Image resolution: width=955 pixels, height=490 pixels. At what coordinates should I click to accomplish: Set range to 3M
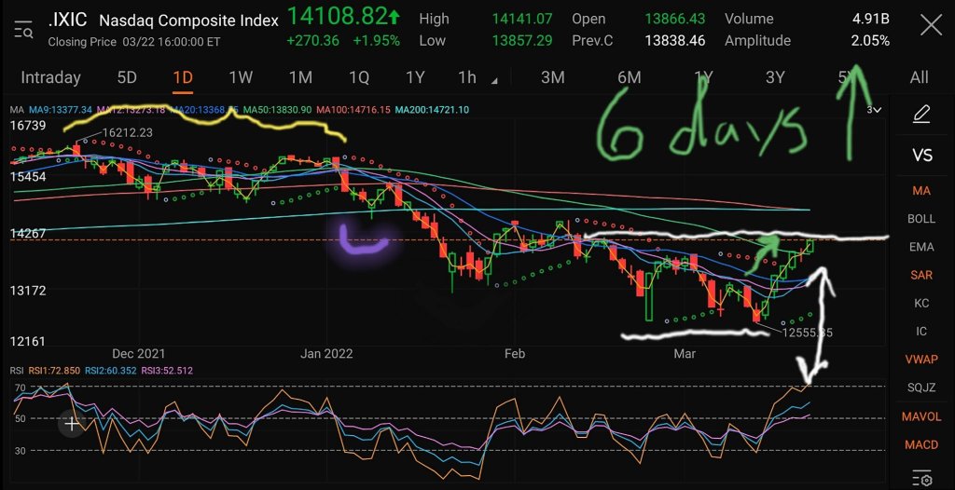552,77
